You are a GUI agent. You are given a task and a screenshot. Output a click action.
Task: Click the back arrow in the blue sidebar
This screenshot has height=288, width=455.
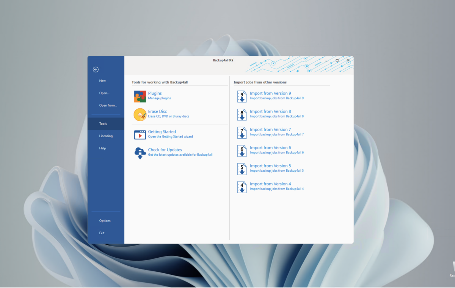point(96,69)
